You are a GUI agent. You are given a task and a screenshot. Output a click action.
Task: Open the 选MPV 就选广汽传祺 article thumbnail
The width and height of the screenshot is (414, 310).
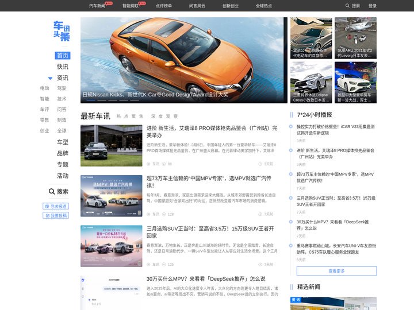111,196
